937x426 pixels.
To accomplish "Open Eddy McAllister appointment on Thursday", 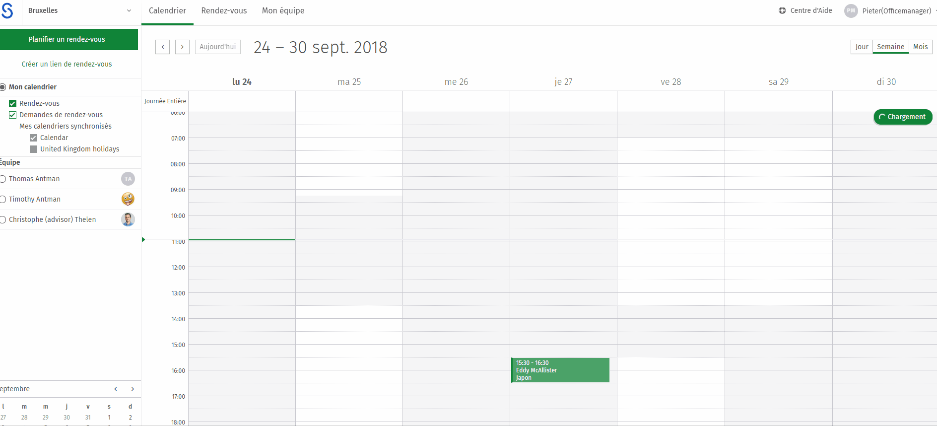I will click(x=560, y=370).
